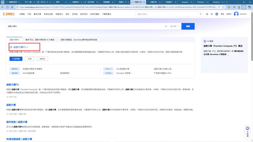
Task: Open the 云市场 navigation item
Action: coord(75,14)
